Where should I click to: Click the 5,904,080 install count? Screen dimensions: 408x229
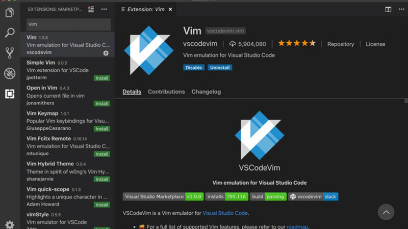pos(252,44)
